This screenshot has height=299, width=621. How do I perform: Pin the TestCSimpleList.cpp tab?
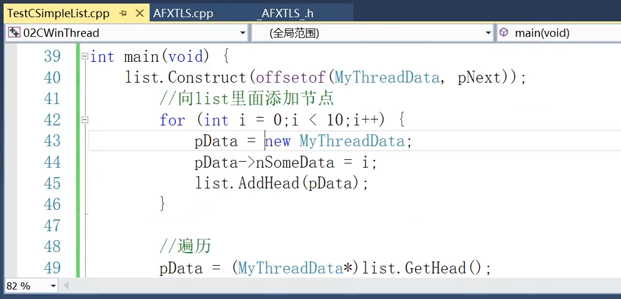click(123, 14)
